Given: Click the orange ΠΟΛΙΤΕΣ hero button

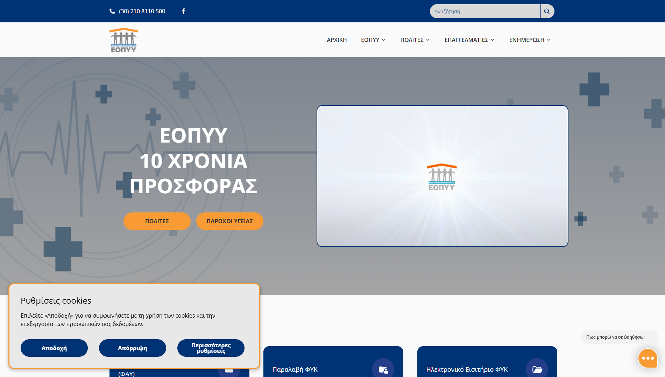Looking at the screenshot, I should 157,221.
